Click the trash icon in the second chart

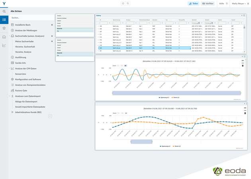[x=245, y=113]
